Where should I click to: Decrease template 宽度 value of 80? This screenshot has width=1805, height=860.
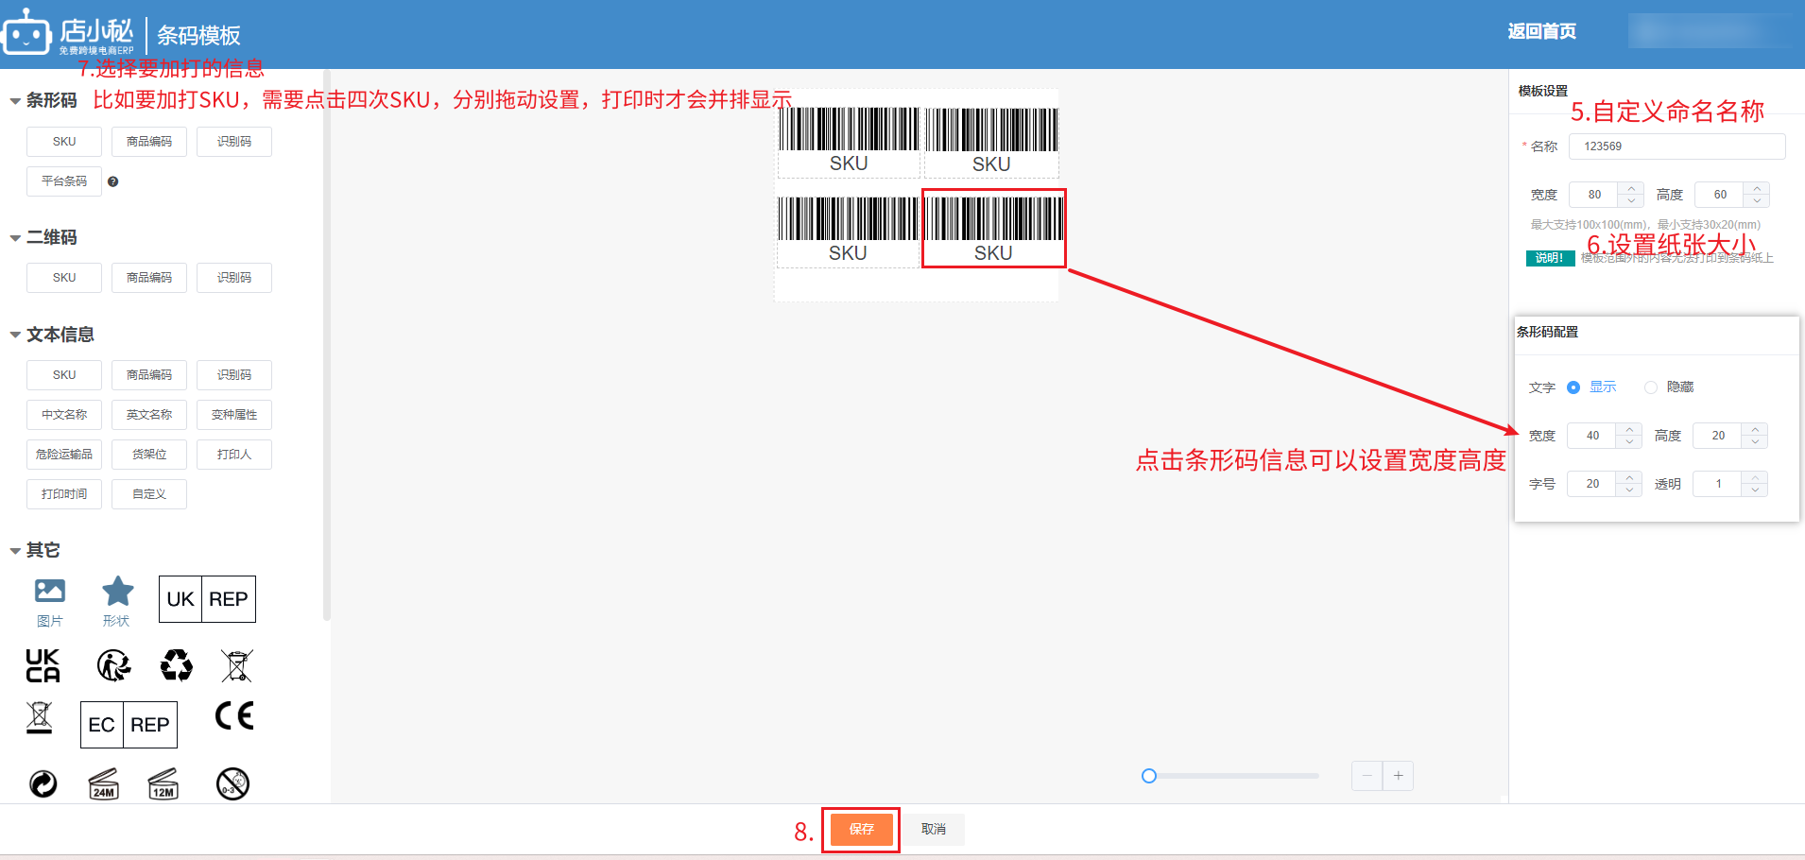point(1631,200)
